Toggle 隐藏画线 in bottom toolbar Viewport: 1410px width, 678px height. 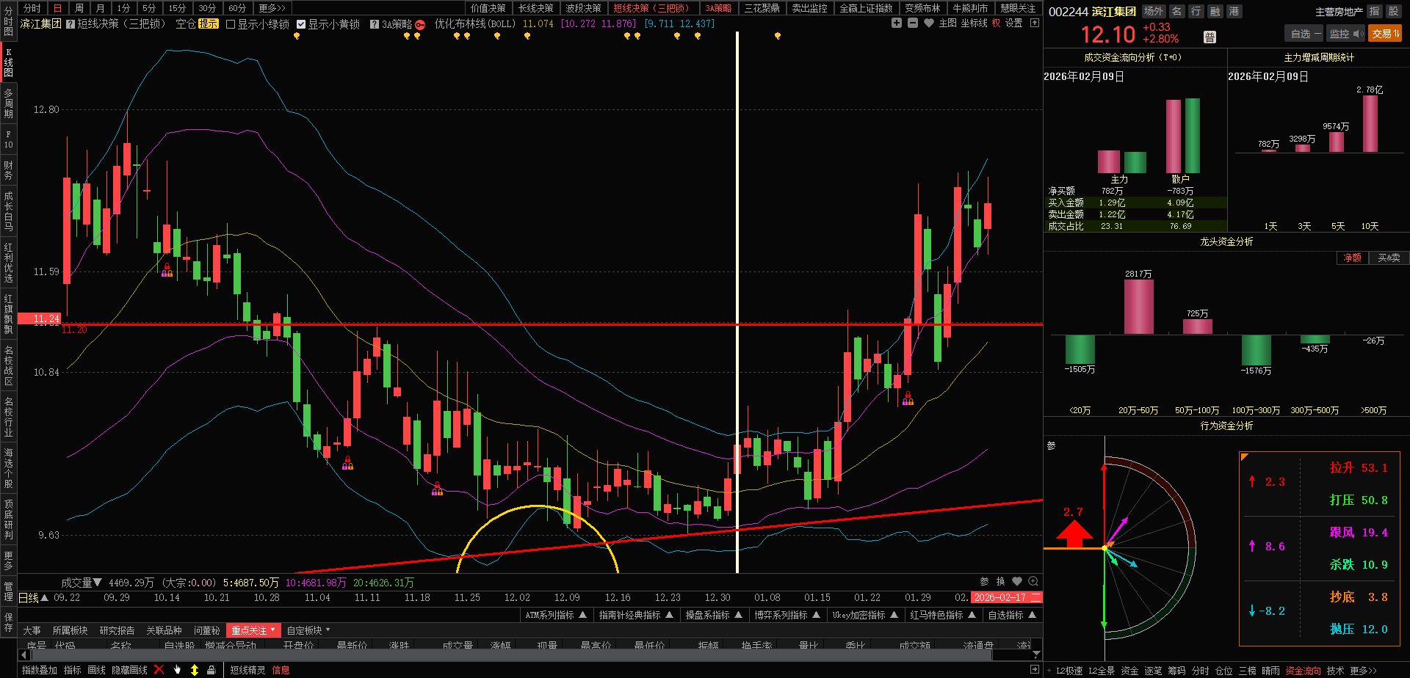(x=129, y=670)
